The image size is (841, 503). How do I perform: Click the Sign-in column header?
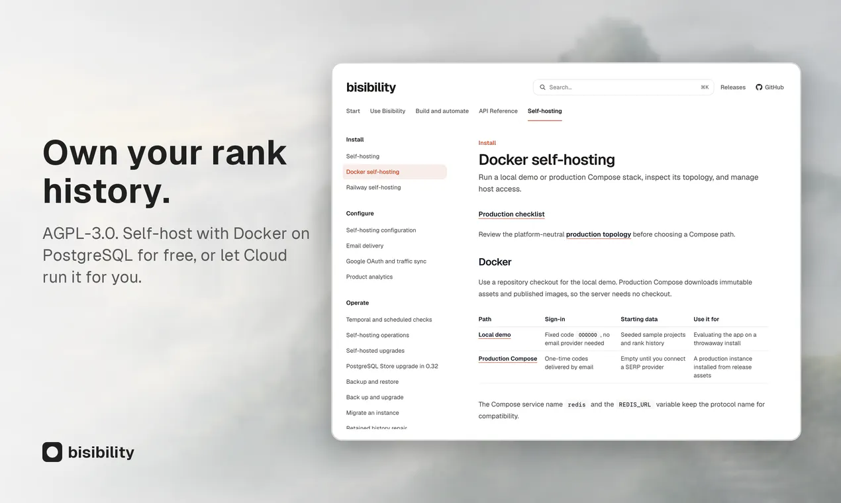[555, 319]
